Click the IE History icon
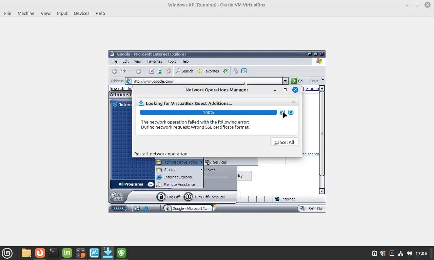The height and width of the screenshot is (260, 434). point(225,71)
